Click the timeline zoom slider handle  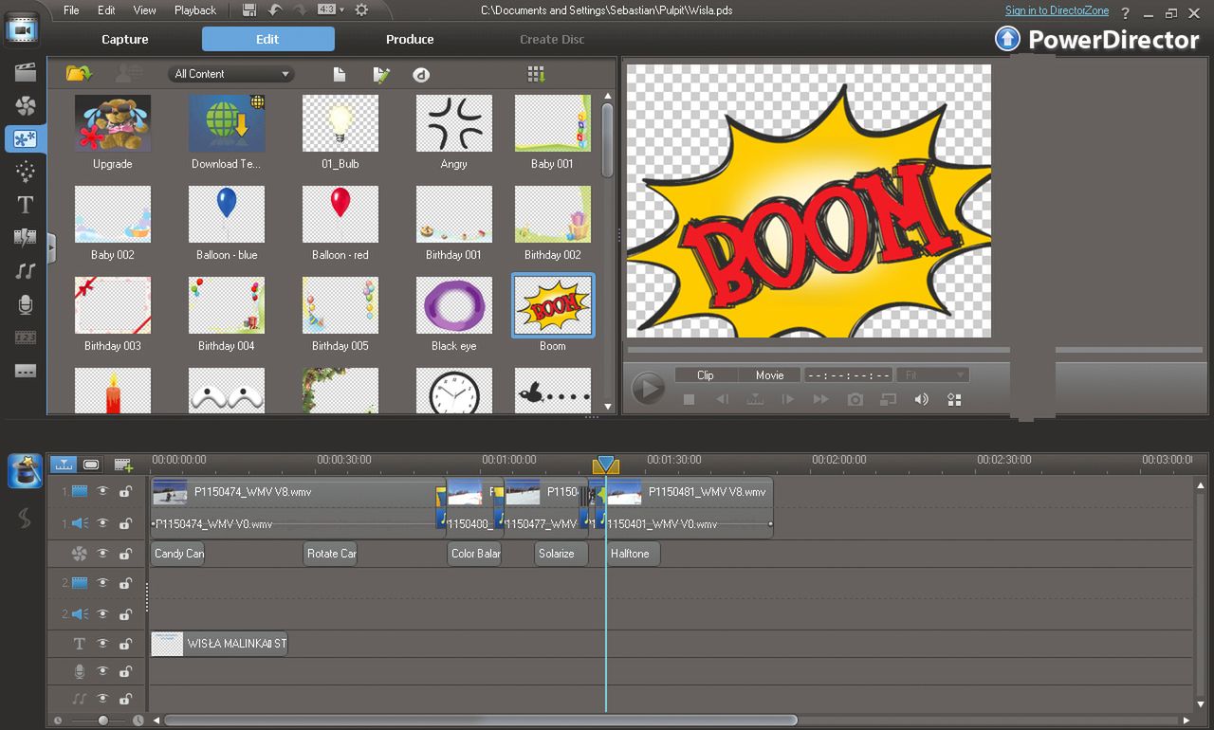click(103, 721)
